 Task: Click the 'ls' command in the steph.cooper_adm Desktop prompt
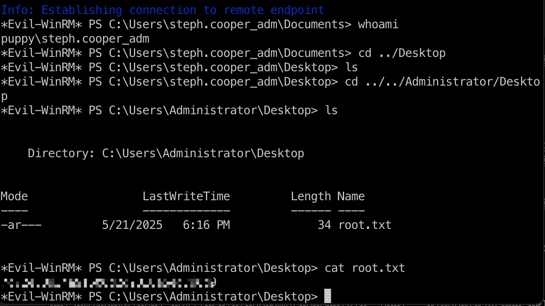click(351, 67)
